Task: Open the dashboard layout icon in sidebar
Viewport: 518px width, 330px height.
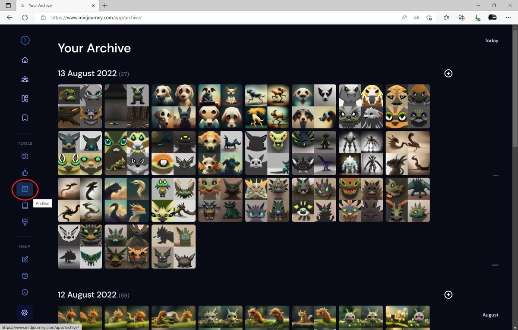Action: tap(25, 98)
